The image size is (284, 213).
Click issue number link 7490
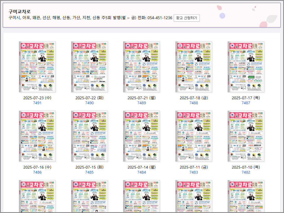click(89, 103)
